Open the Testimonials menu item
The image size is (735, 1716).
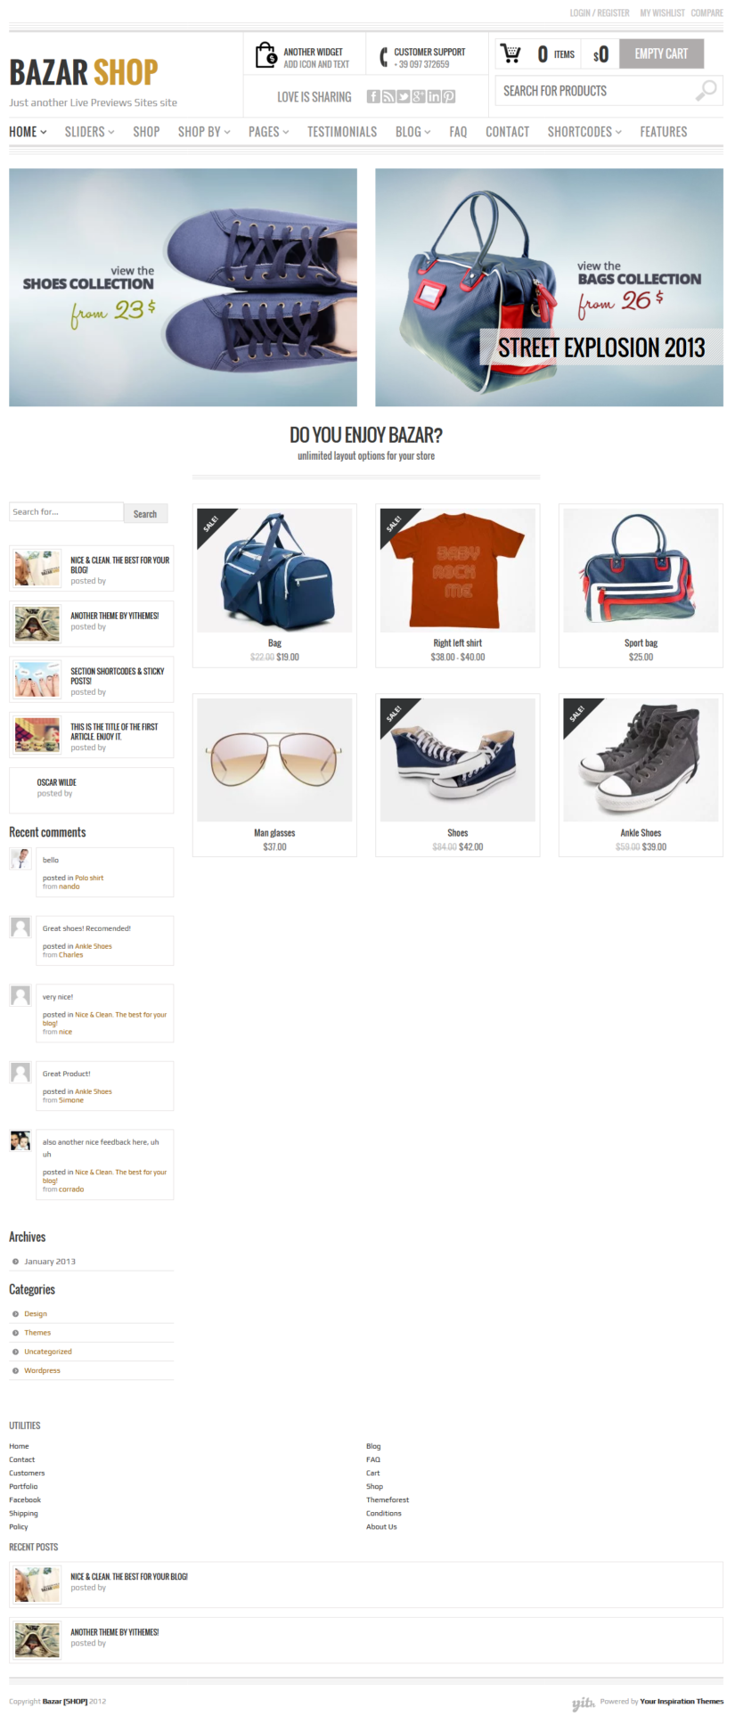[x=342, y=131]
